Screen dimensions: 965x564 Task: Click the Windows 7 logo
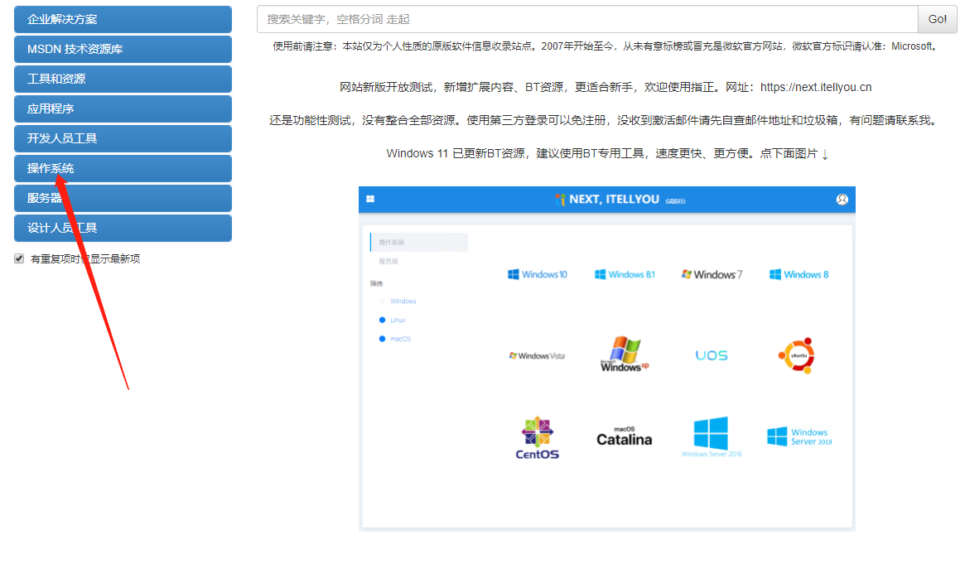(712, 273)
